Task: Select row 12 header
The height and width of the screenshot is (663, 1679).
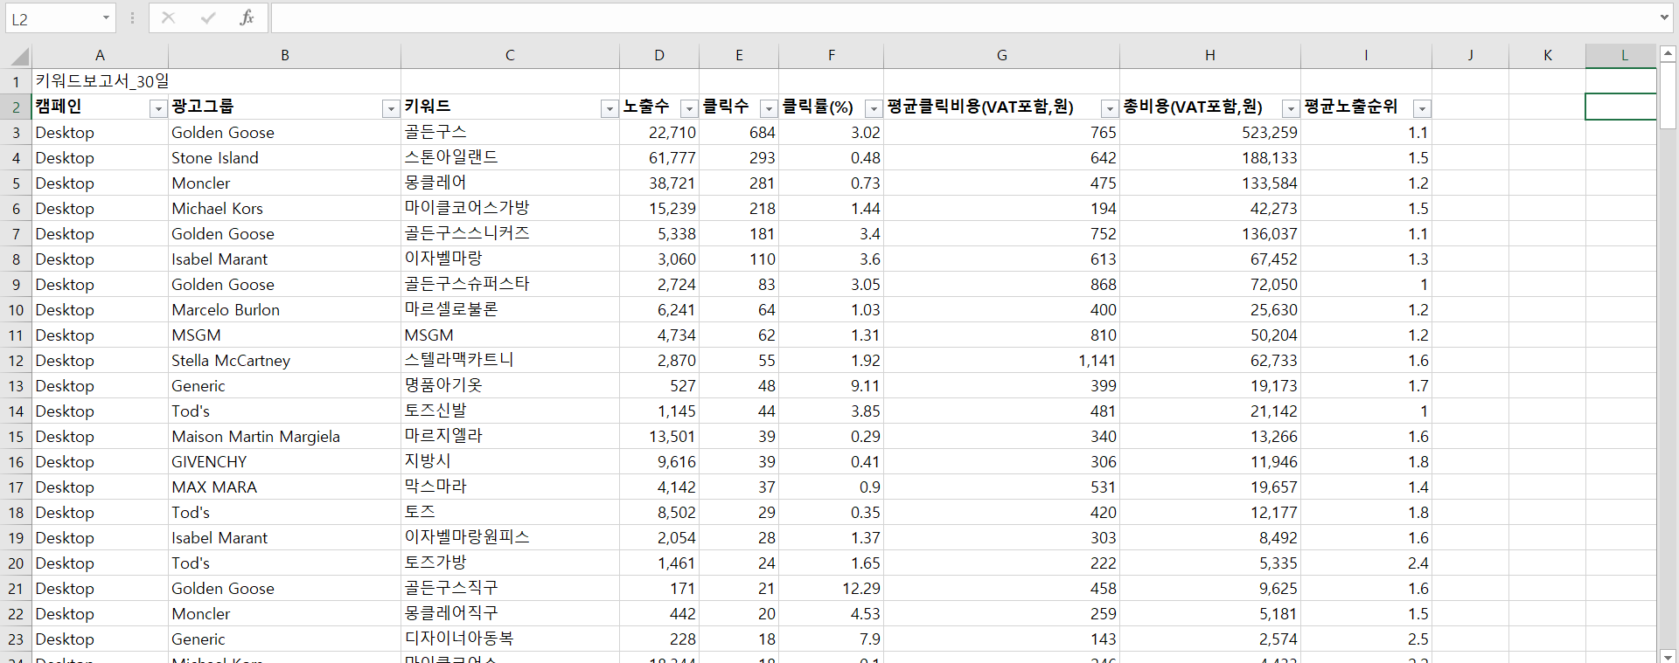Action: [x=16, y=361]
